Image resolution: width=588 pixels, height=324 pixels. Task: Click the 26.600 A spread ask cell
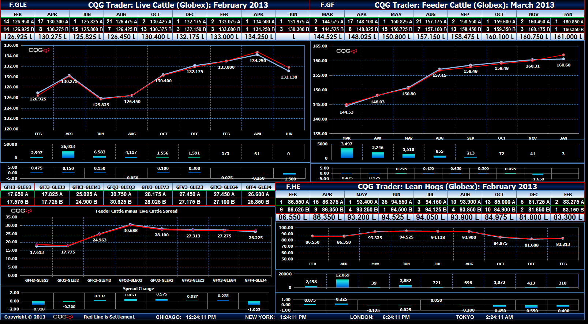[x=258, y=194]
